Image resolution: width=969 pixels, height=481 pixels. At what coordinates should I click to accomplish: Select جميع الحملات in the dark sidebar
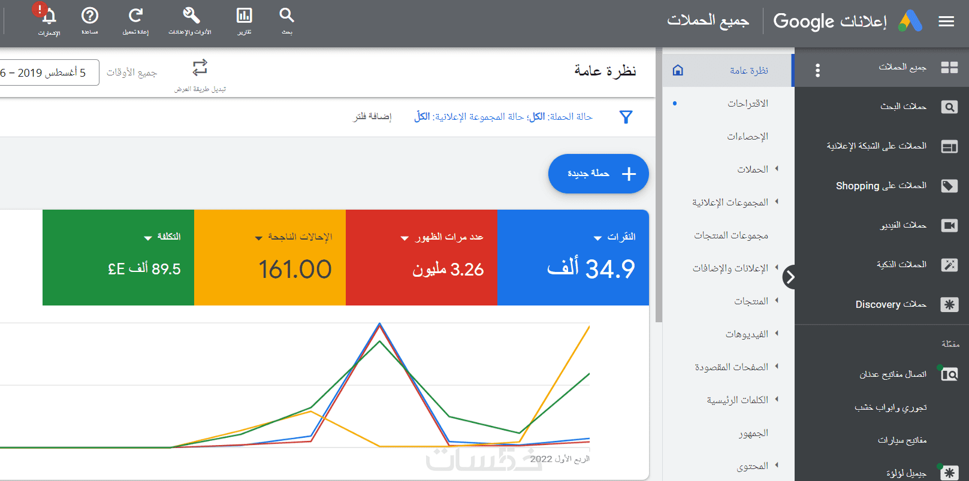pyautogui.click(x=902, y=66)
